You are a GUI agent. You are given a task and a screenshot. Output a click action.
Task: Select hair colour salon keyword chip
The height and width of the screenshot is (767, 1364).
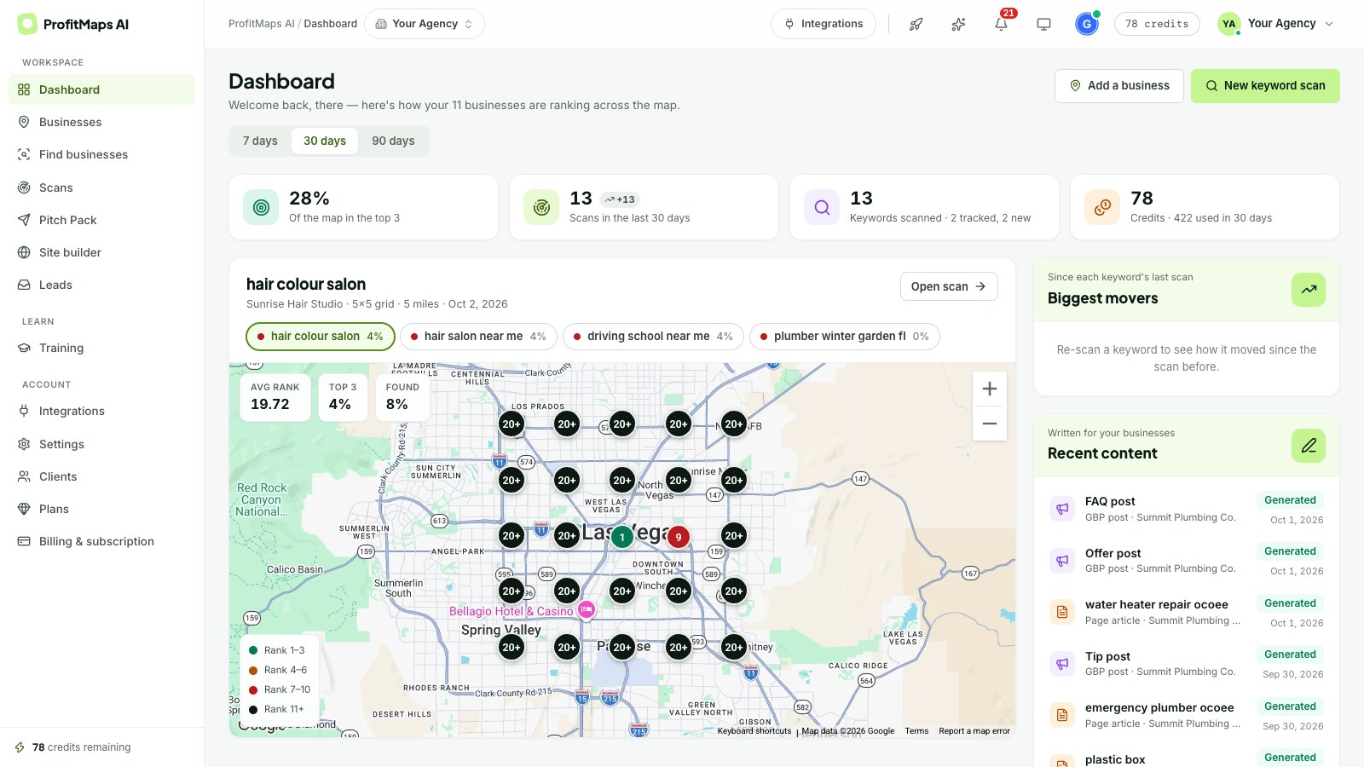coord(321,337)
